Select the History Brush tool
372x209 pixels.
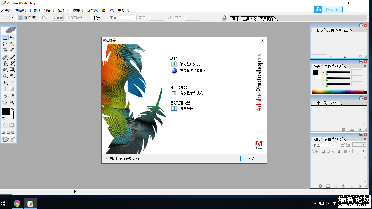(12, 63)
